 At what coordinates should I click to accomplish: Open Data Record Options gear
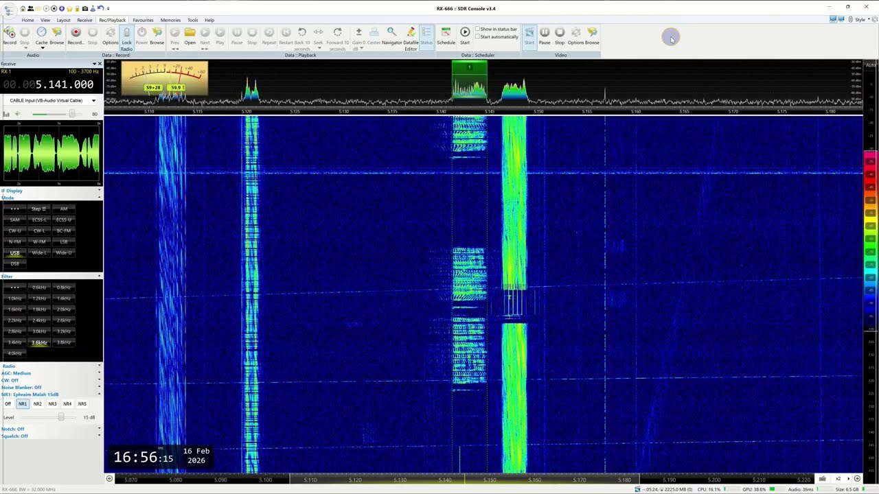(111, 36)
